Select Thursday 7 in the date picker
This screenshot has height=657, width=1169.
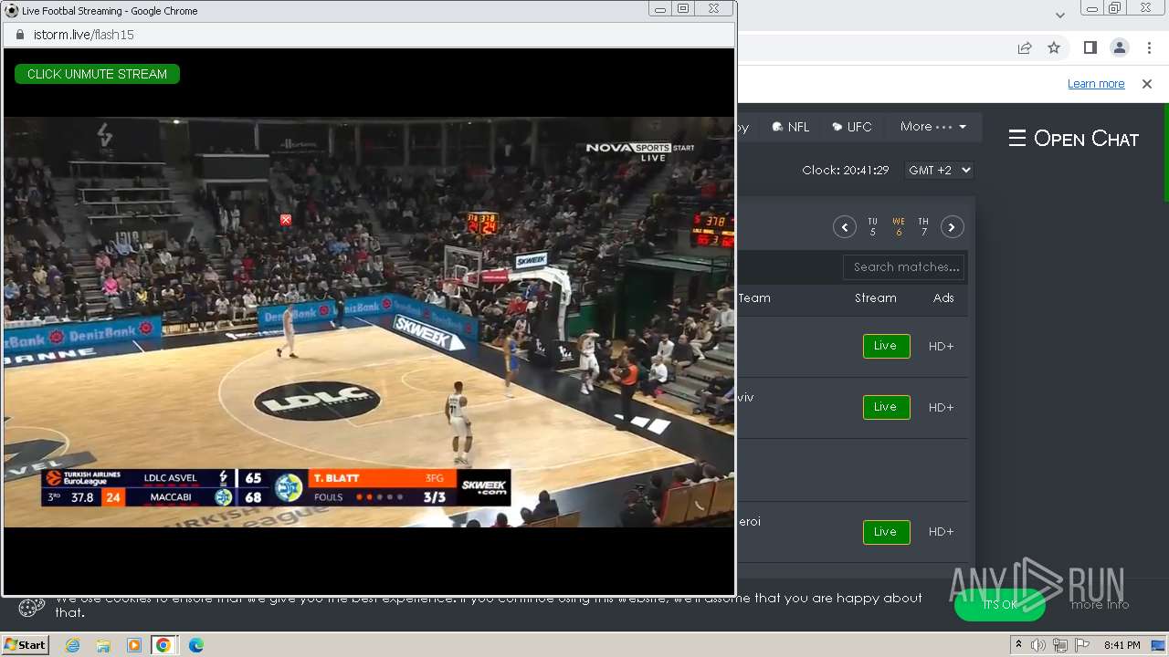923,227
